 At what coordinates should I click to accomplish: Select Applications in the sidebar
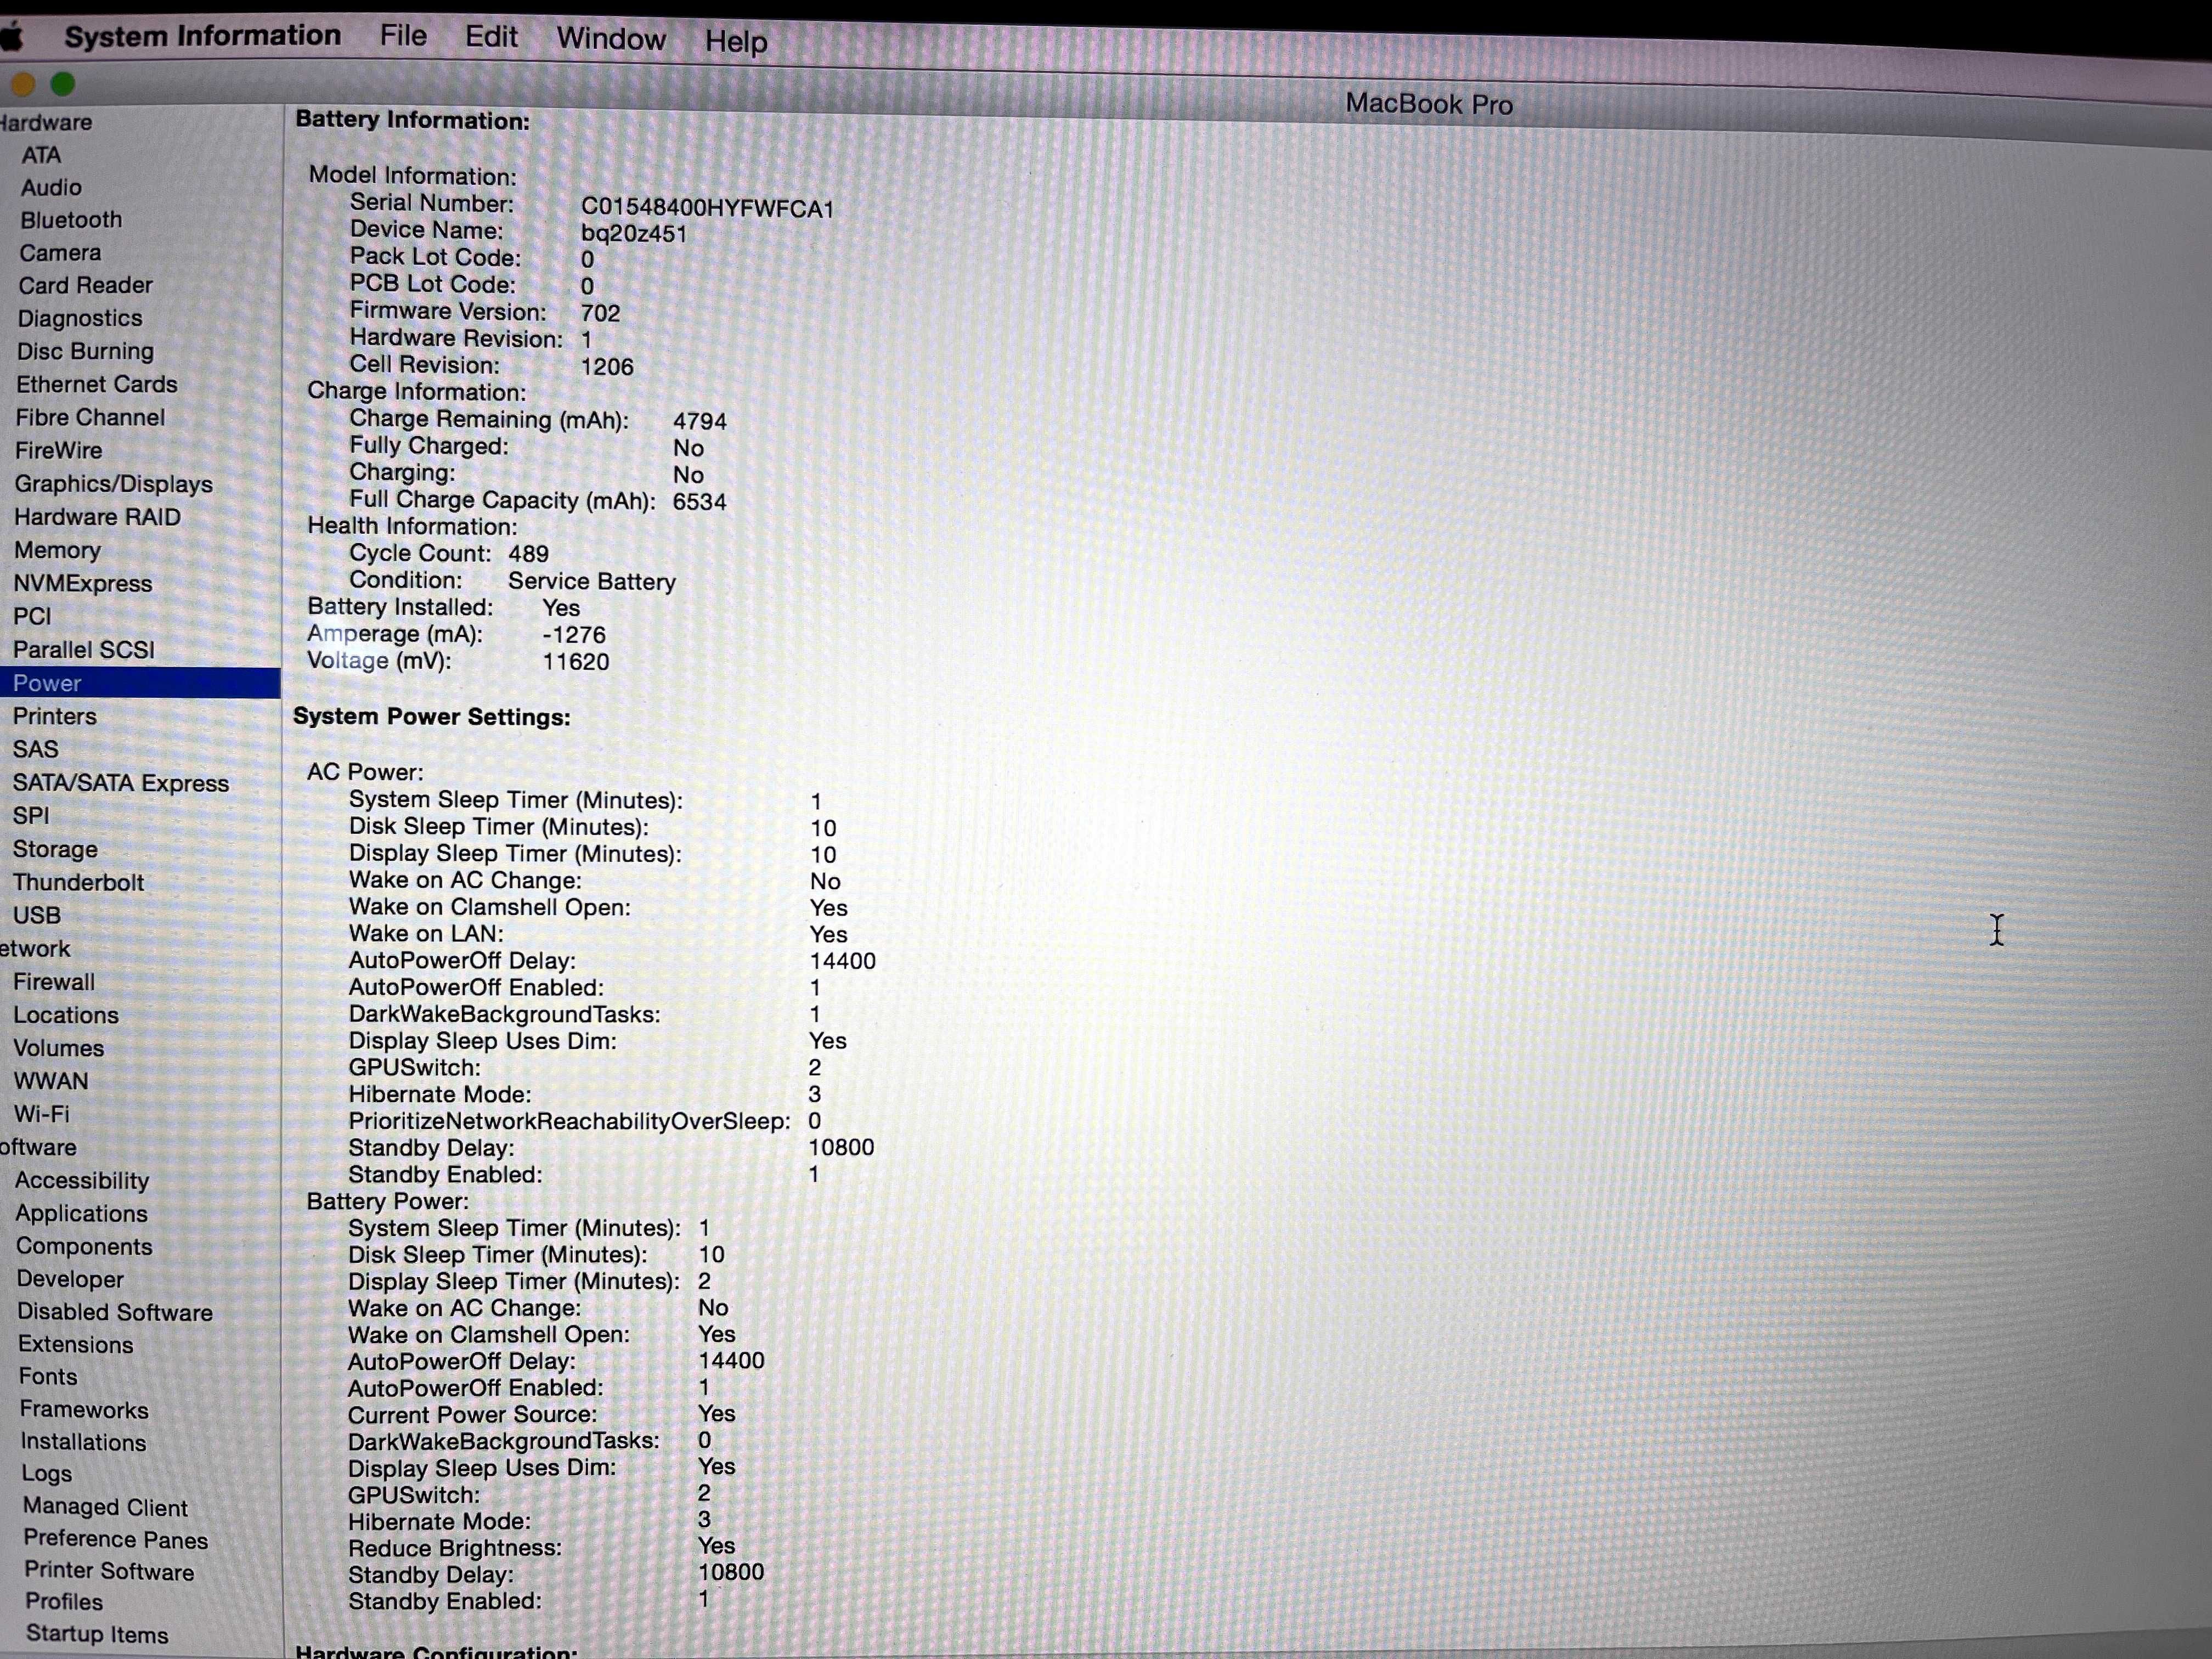click(81, 1214)
